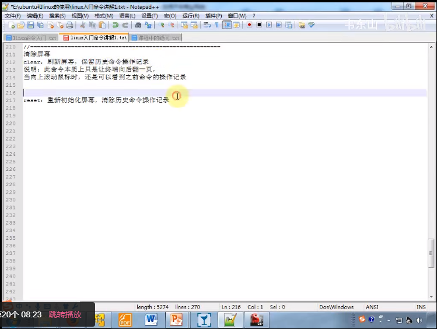Toggle Show All Characters pilcrow icon
Screen dimensions: 437x329
[216, 25]
